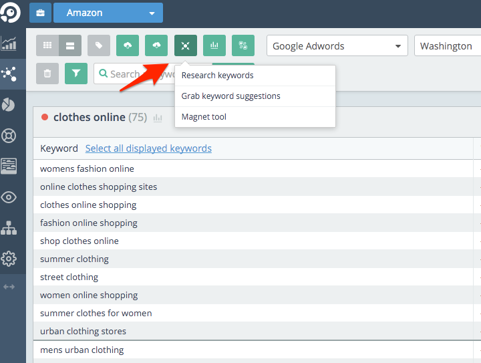Viewport: 481px width, 363px height.
Task: Click the tag keywords button
Action: point(99,45)
